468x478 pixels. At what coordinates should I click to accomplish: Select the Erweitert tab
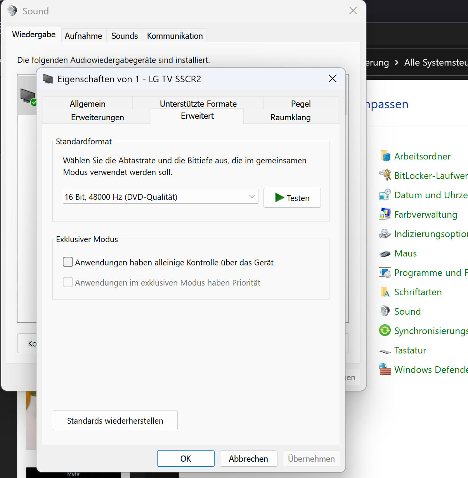197,116
